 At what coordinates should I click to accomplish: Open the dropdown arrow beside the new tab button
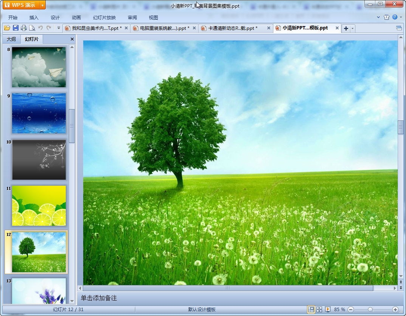(x=353, y=28)
